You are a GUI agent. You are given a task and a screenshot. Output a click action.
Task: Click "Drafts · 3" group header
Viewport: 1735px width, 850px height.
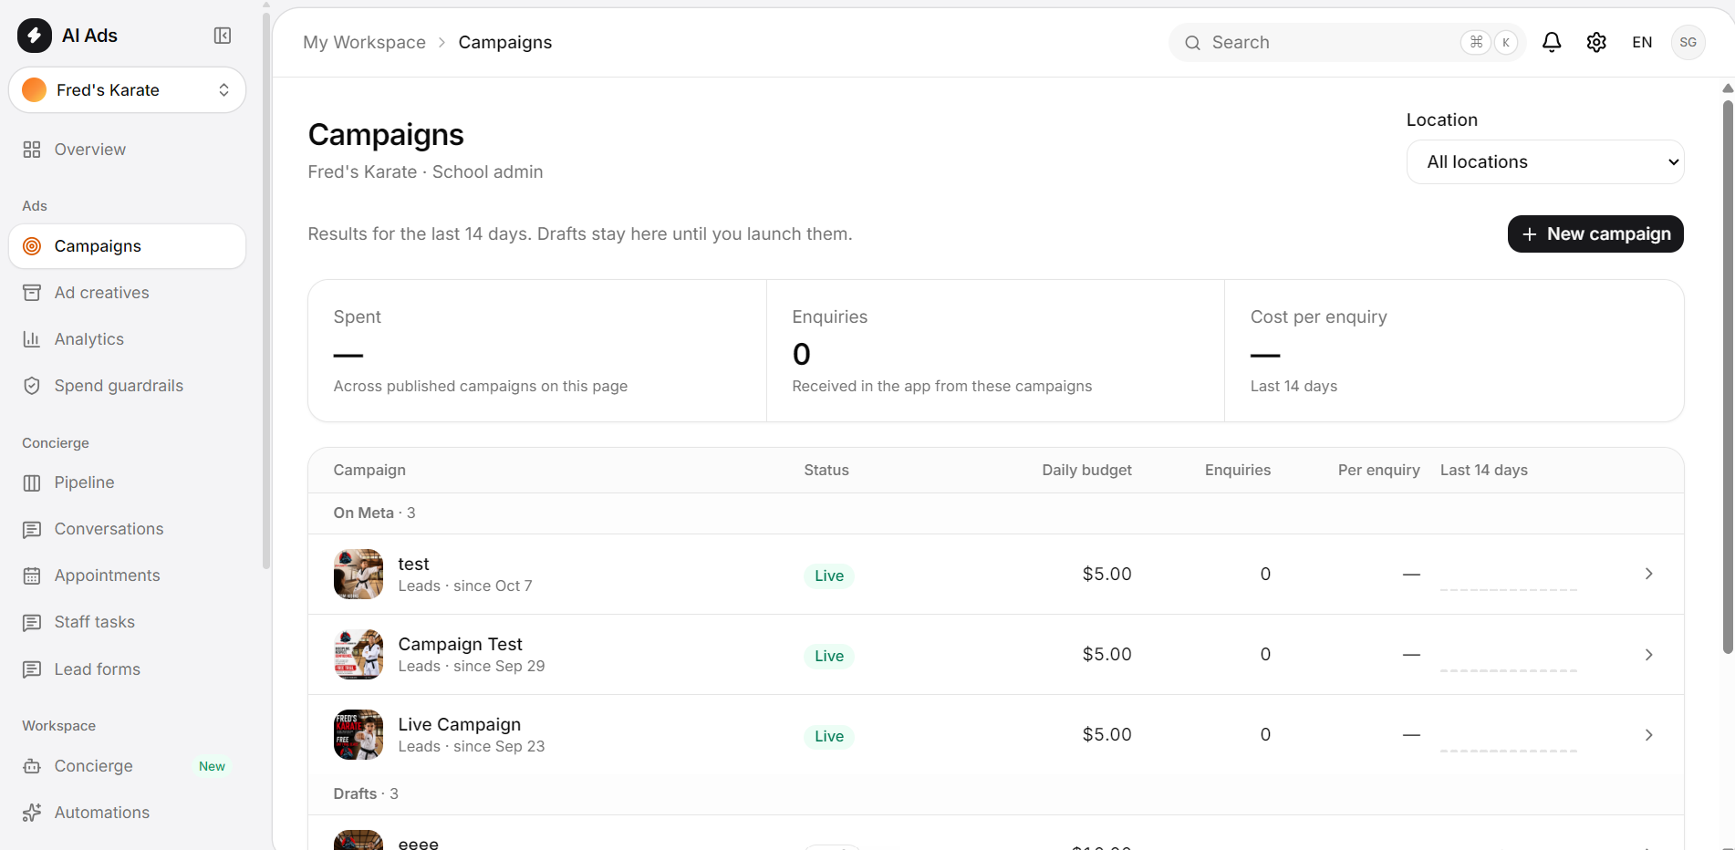coord(366,794)
